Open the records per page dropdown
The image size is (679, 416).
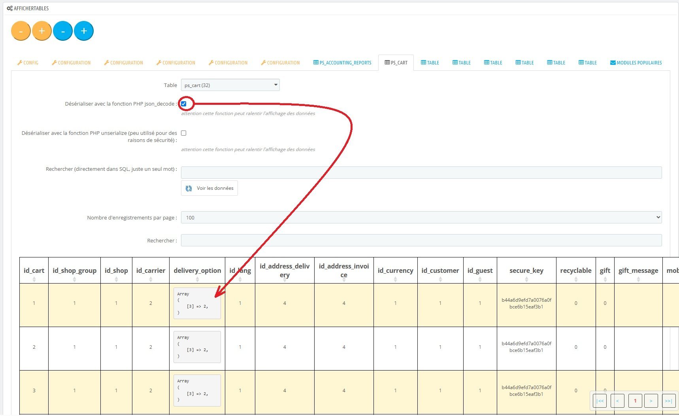click(421, 217)
